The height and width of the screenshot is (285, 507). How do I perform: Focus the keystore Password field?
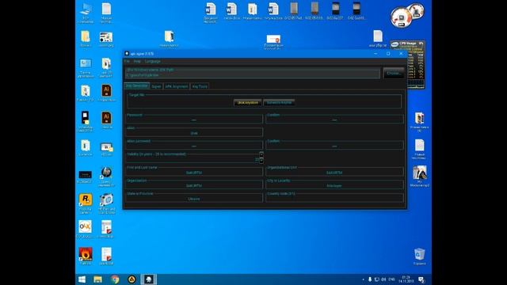click(x=194, y=120)
